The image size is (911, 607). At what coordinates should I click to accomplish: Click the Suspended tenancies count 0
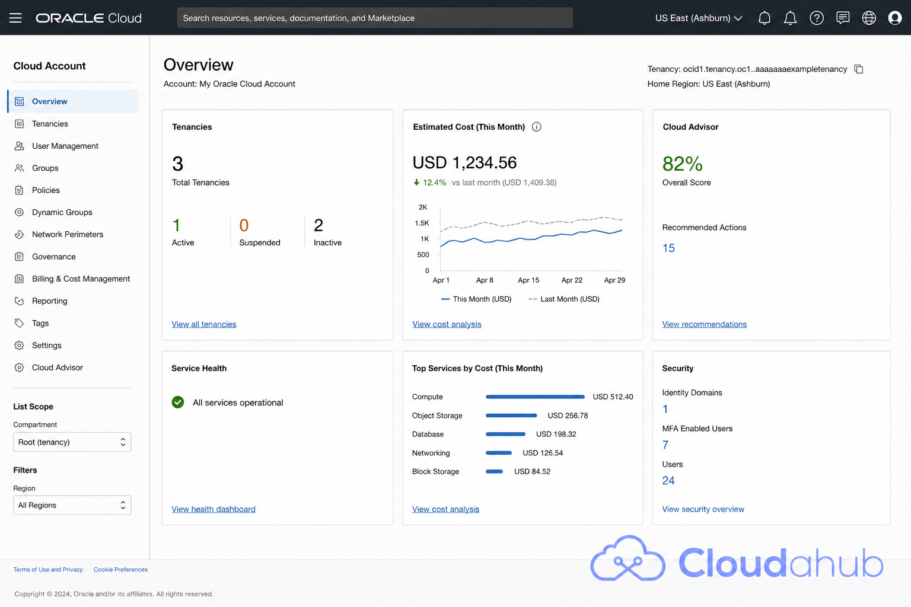[x=244, y=225]
